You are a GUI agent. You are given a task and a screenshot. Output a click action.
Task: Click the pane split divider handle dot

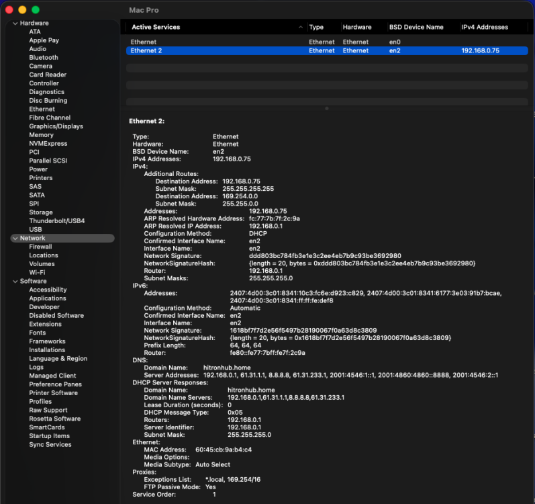coord(327,109)
